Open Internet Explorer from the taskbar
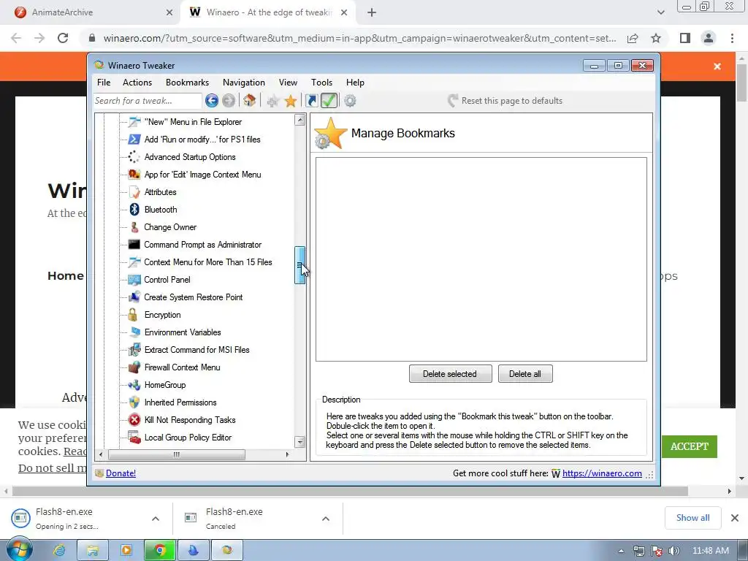This screenshot has height=561, width=748. coord(59,551)
